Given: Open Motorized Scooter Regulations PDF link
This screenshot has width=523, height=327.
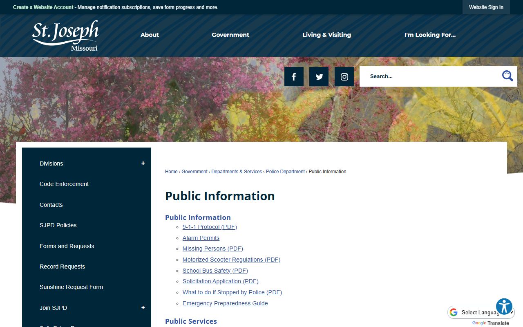Looking at the screenshot, I should tap(231, 260).
